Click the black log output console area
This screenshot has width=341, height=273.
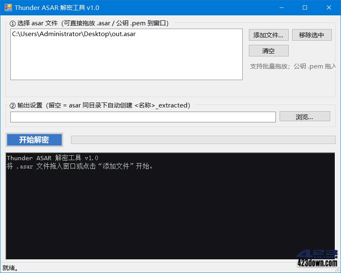coord(170,206)
